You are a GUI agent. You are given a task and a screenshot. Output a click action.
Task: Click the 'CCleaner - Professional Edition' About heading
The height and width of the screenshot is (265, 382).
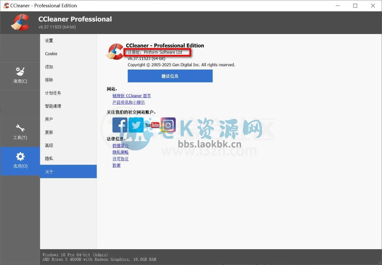point(165,45)
